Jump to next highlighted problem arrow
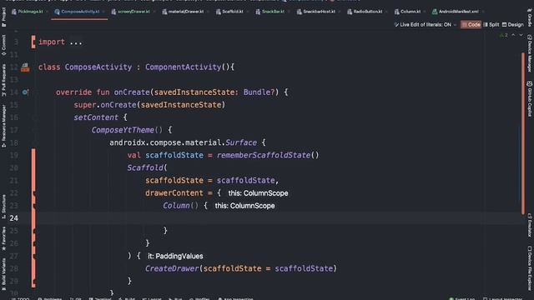This screenshot has width=534, height=300. (x=521, y=35)
